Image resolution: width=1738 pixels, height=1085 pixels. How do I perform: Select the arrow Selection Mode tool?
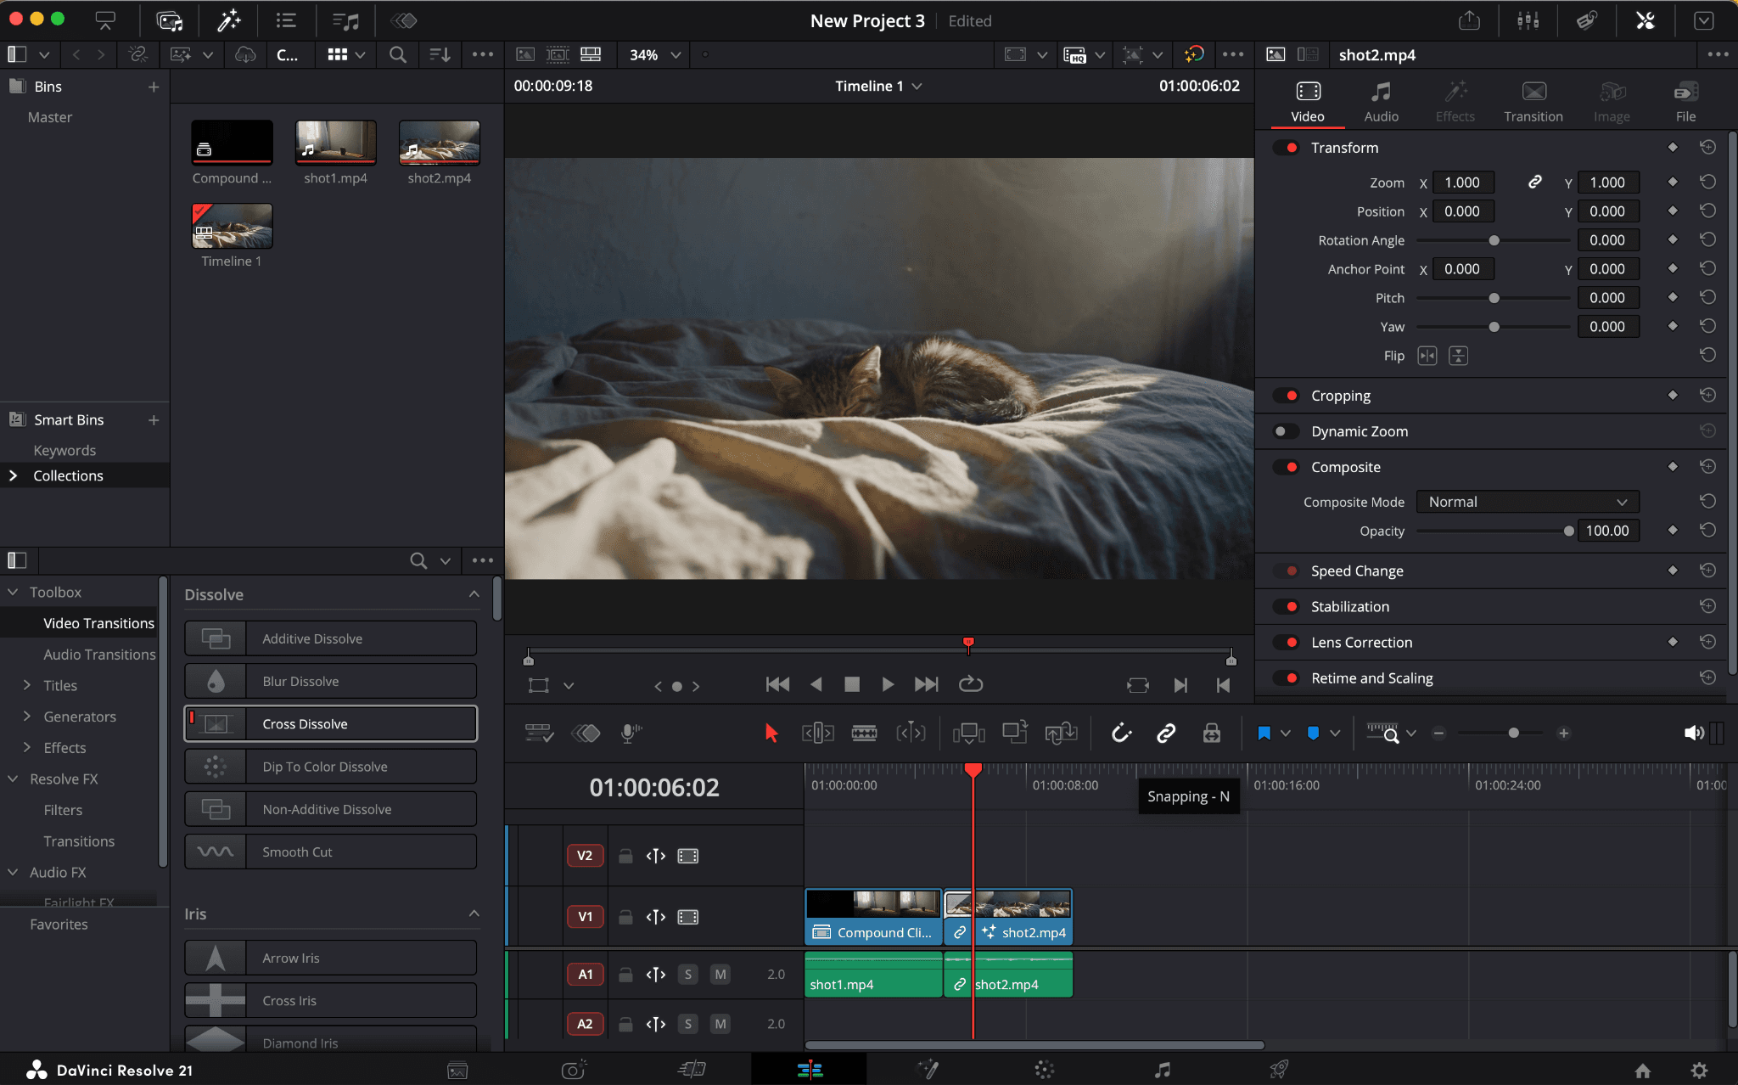click(771, 733)
